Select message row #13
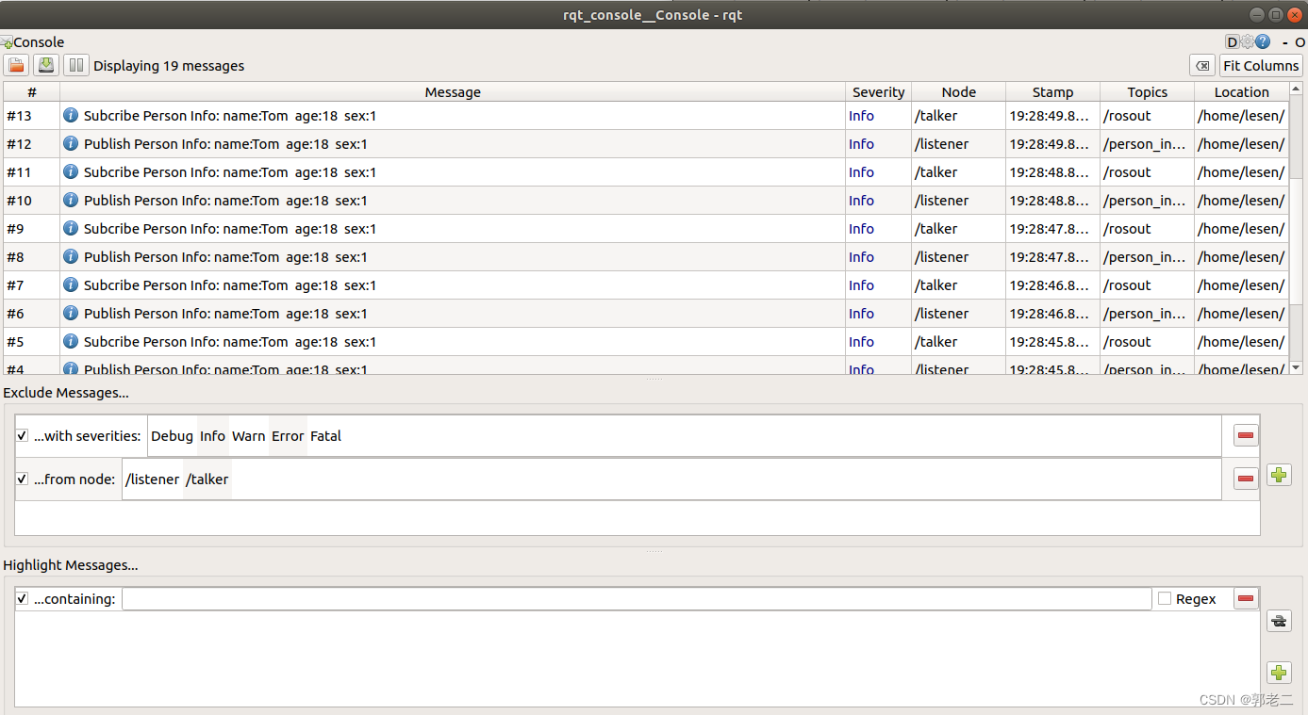1308x715 pixels. coord(646,116)
